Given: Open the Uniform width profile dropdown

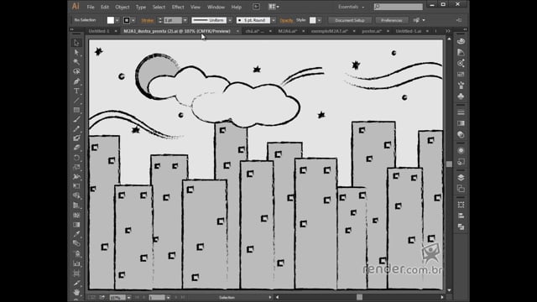Looking at the screenshot, I should 230,20.
